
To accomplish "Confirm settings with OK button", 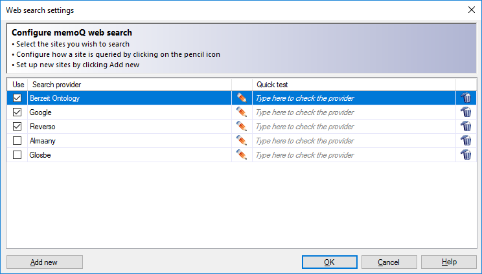I will point(329,262).
